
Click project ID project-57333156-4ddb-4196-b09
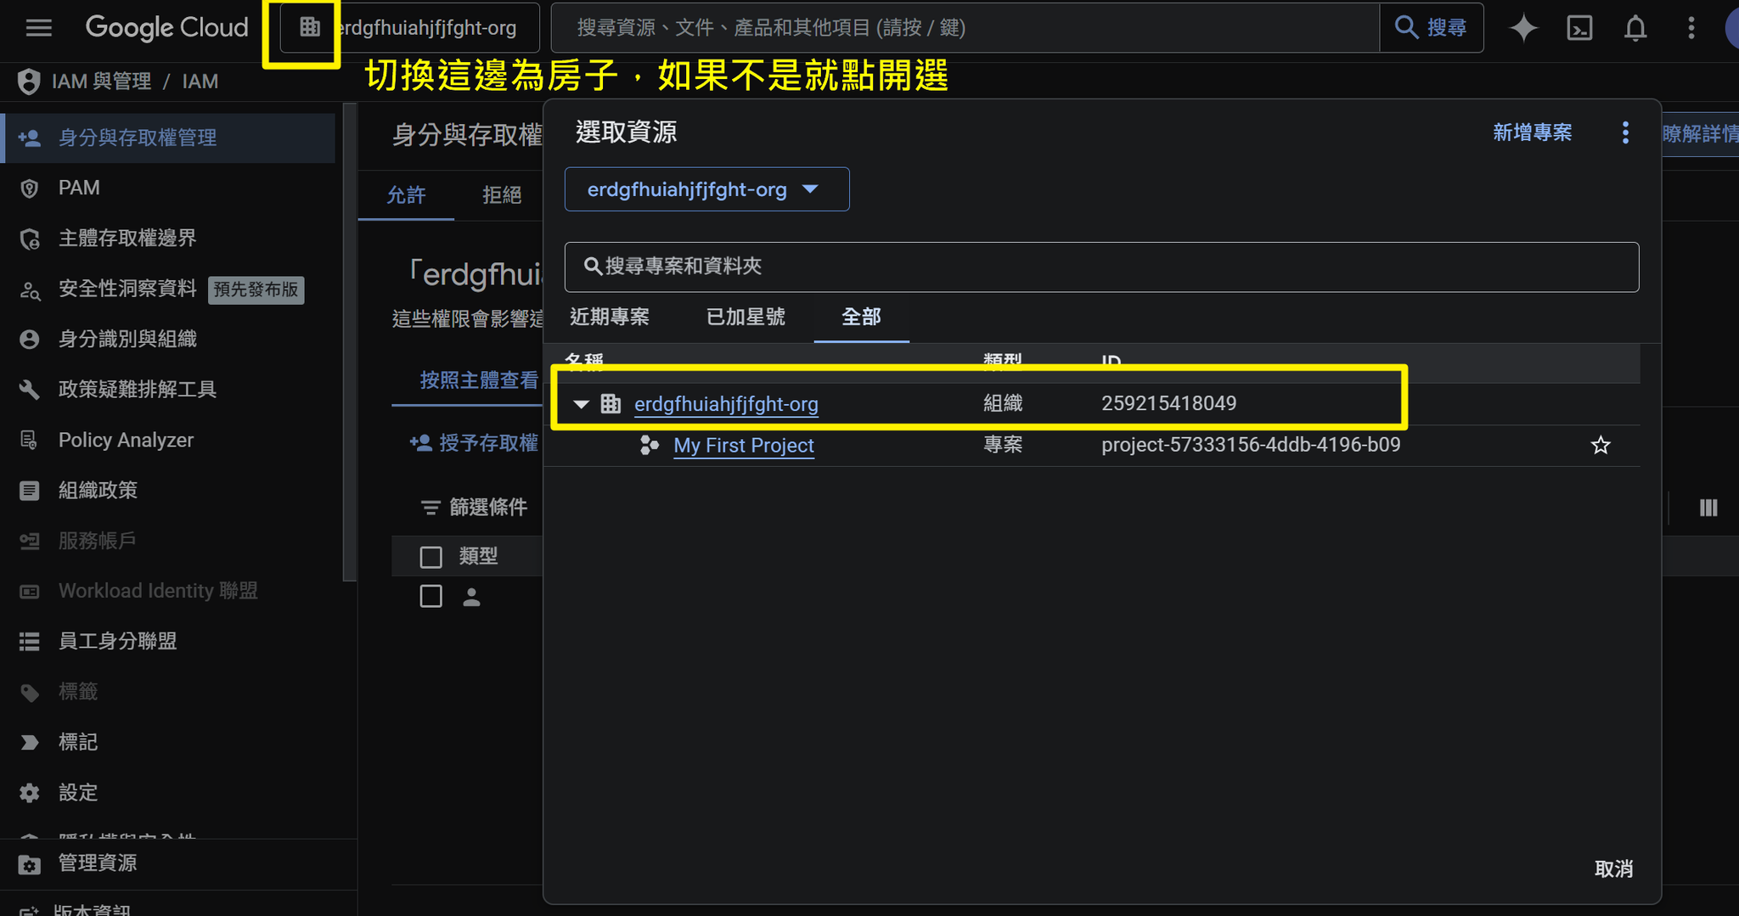pyautogui.click(x=1251, y=445)
